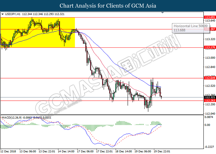Click the MACD zero level 0.00 label
Viewport: 216px width, 154px height.
(207, 125)
